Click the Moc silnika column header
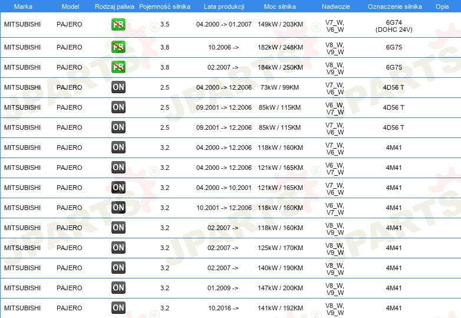Screen dimensions: 461x318 (280, 6)
